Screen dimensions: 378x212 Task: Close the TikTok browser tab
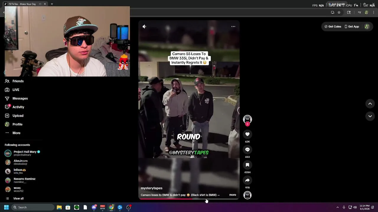(x=45, y=4)
